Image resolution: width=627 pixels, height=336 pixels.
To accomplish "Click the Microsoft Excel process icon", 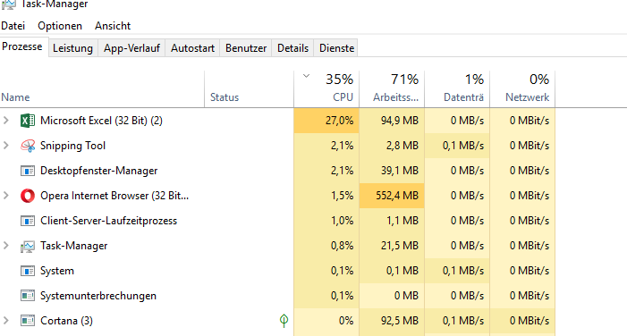I will point(28,121).
